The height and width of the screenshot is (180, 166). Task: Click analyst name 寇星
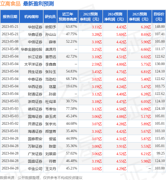tap(53, 87)
